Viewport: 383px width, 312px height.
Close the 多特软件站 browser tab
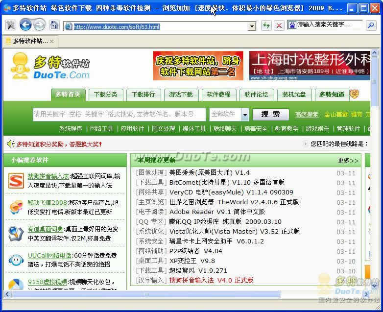pyautogui.click(x=51, y=41)
